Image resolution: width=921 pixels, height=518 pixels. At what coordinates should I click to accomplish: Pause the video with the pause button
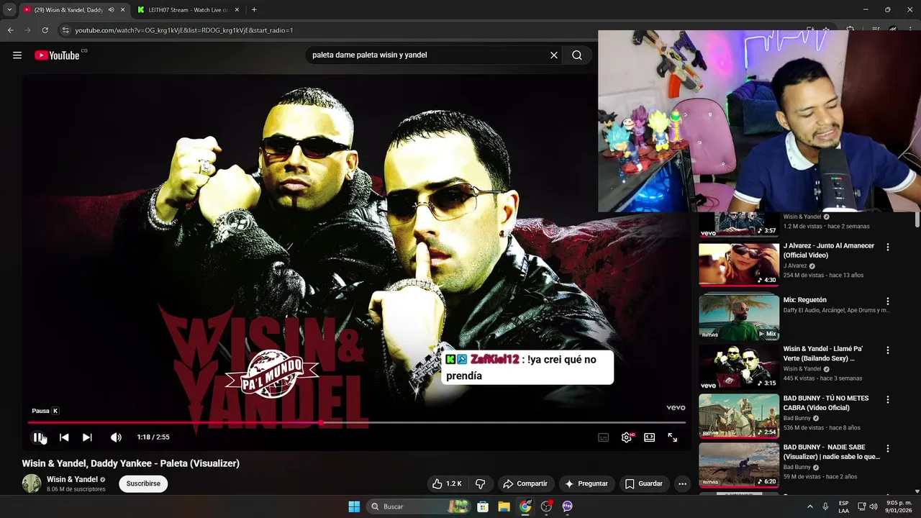pos(38,437)
